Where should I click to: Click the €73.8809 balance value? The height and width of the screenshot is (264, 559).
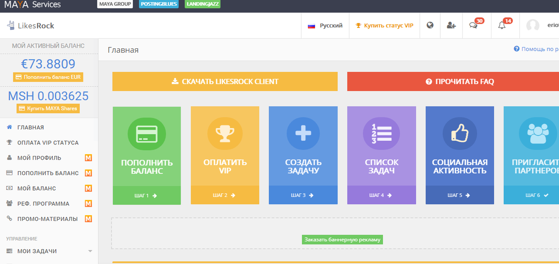tap(48, 64)
